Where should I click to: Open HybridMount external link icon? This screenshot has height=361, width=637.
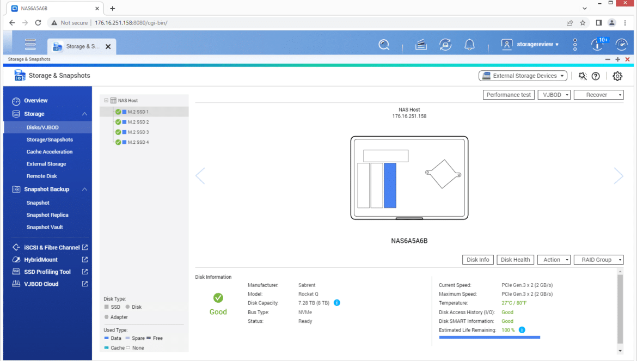point(85,260)
